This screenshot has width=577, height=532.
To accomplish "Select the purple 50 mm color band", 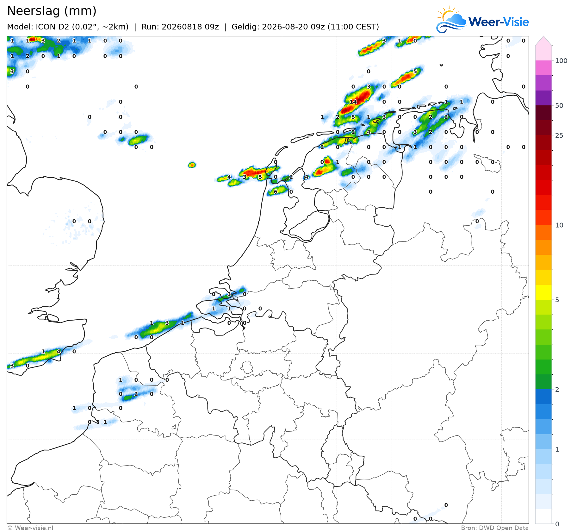I will click(543, 98).
